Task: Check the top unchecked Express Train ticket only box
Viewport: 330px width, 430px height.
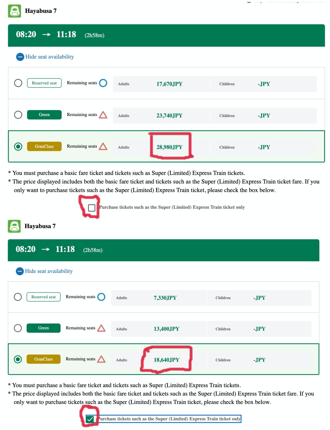Action: pos(92,208)
